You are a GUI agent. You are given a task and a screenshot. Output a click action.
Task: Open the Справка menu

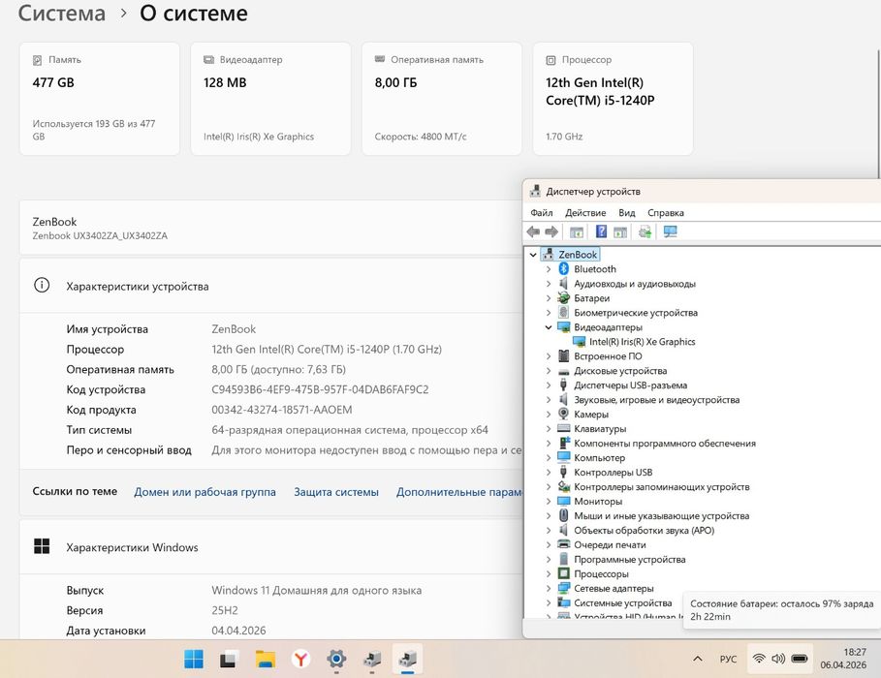coord(666,212)
